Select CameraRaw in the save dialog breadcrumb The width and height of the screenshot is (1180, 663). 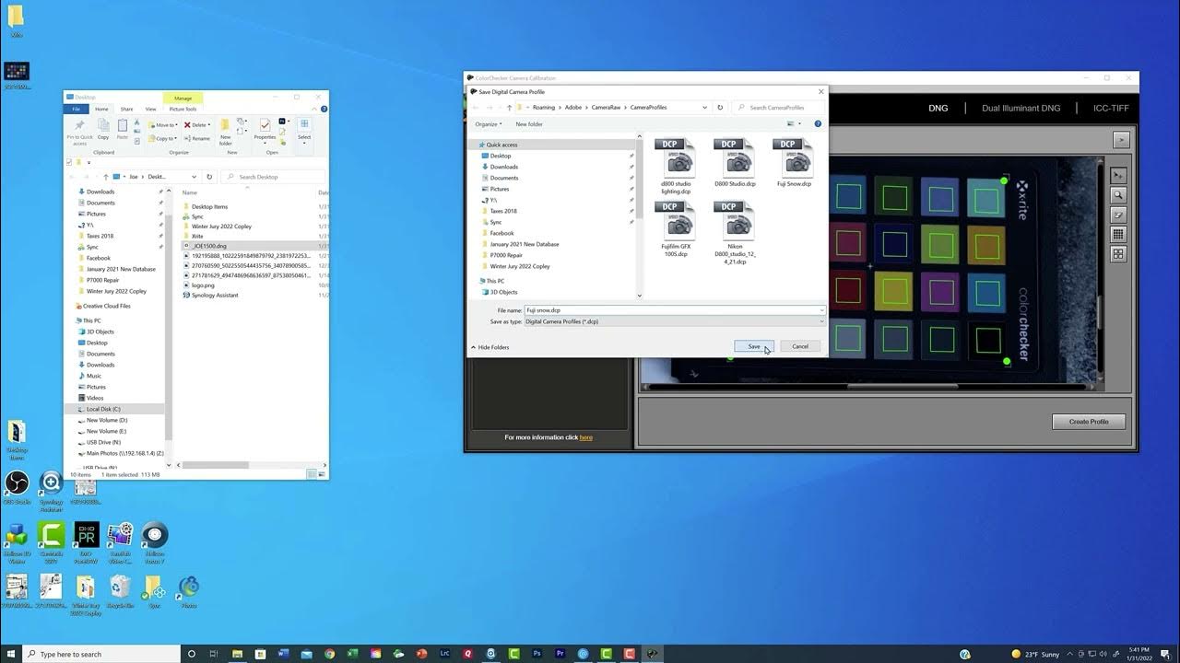(606, 108)
